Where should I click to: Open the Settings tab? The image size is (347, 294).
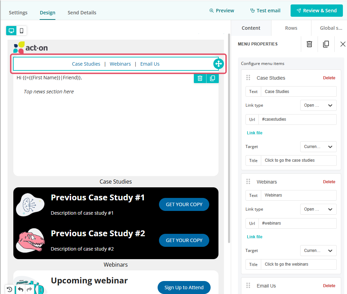(18, 13)
